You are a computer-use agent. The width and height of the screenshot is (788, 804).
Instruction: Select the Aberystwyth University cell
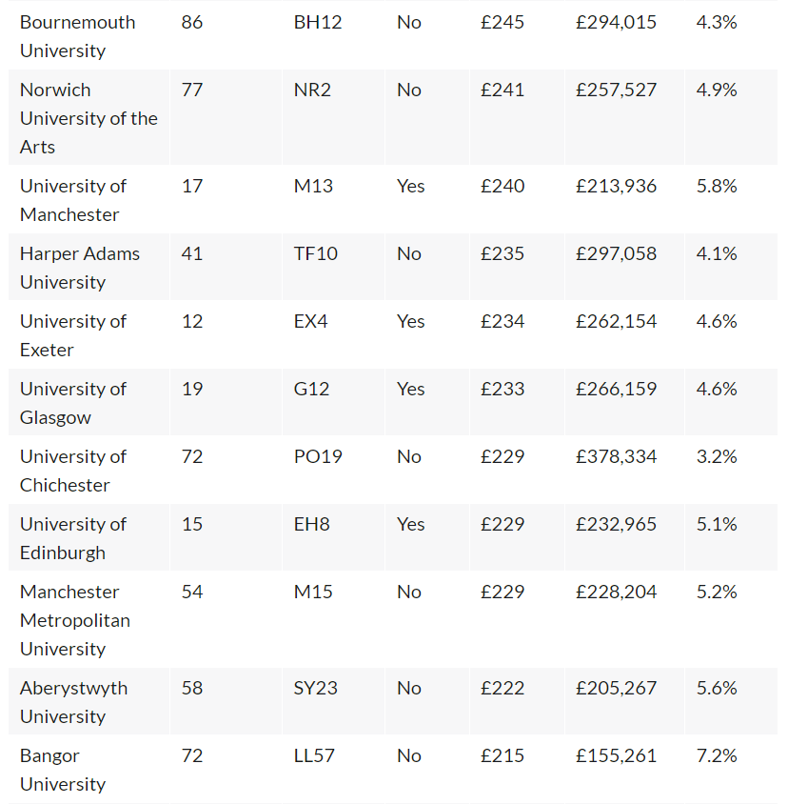tap(89, 702)
